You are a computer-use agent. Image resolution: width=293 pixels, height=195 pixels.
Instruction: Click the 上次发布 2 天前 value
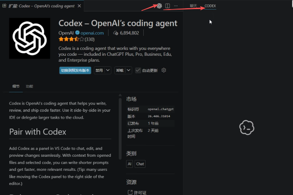[153, 130]
